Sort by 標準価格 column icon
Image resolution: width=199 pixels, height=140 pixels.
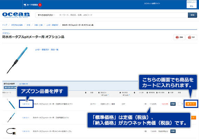pyautogui.click(x=147, y=93)
